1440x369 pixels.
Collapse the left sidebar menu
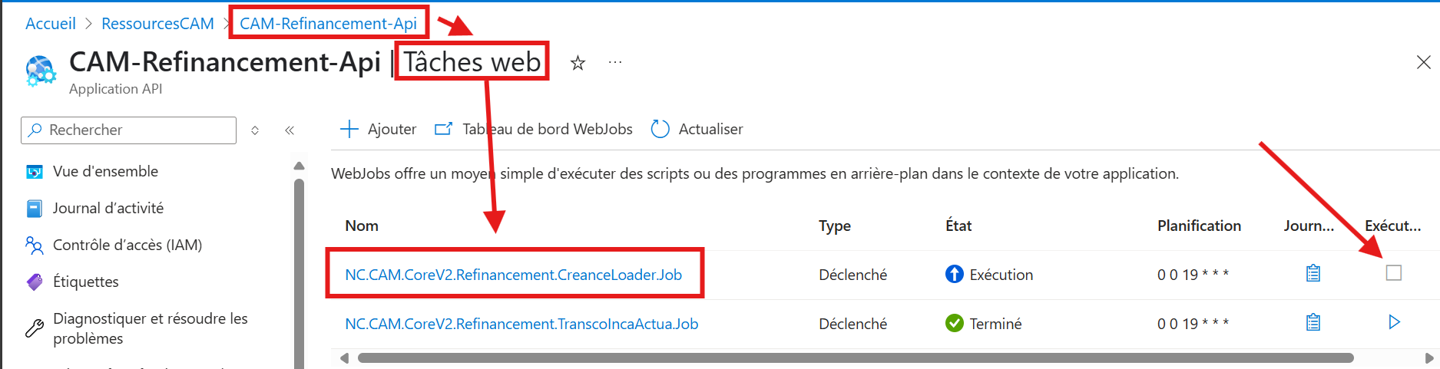[290, 130]
